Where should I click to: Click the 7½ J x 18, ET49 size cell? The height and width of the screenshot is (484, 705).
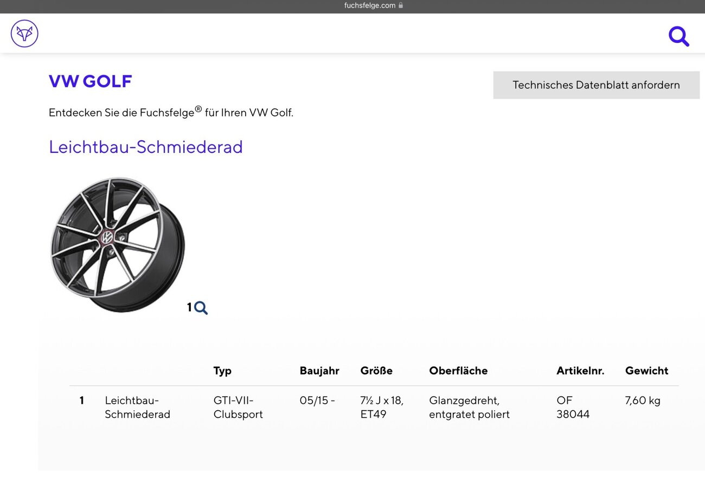click(382, 408)
